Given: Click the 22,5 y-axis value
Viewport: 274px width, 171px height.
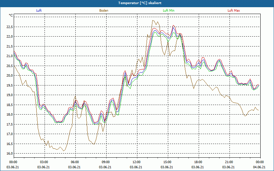Looking at the screenshot, I should (10, 27).
